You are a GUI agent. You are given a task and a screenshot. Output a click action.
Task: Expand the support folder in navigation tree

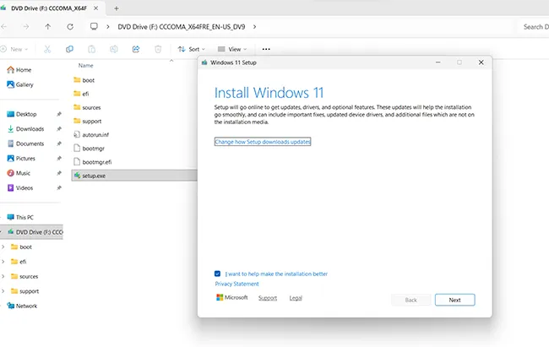click(3, 291)
